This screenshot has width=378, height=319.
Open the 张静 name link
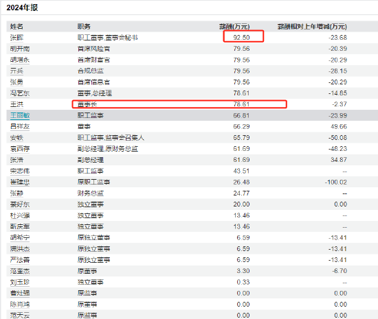[x=16, y=193]
